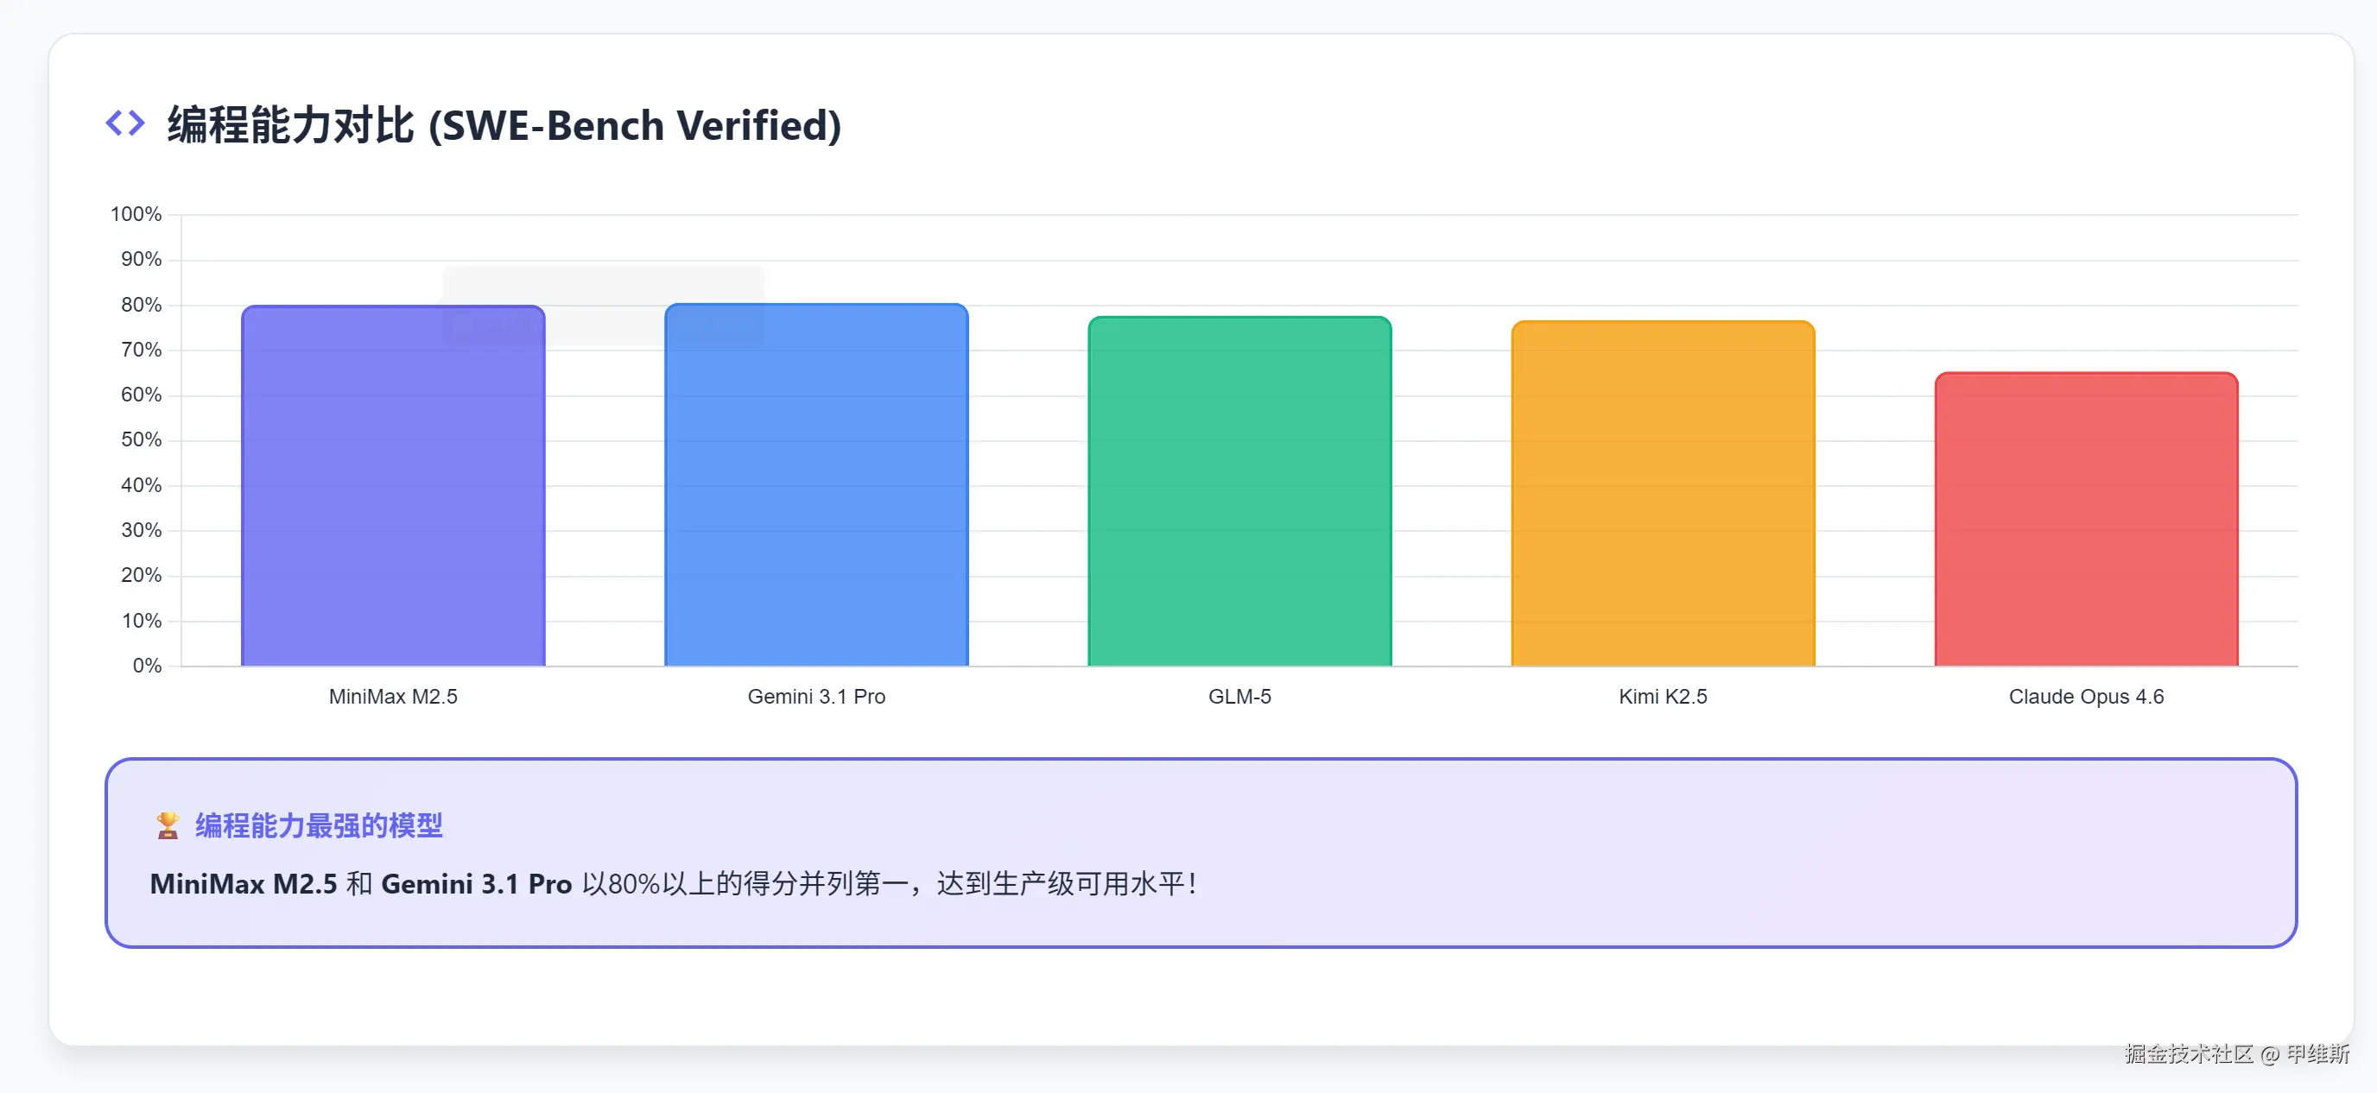Click the trophy icon in highlight box
2377x1093 pixels.
(x=167, y=824)
